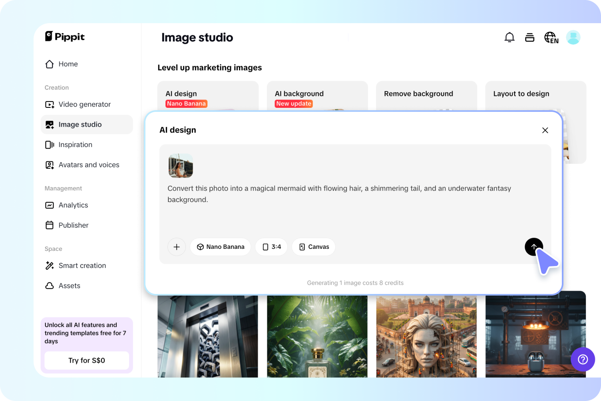Click Try for S$0 button
The width and height of the screenshot is (601, 401).
[87, 360]
